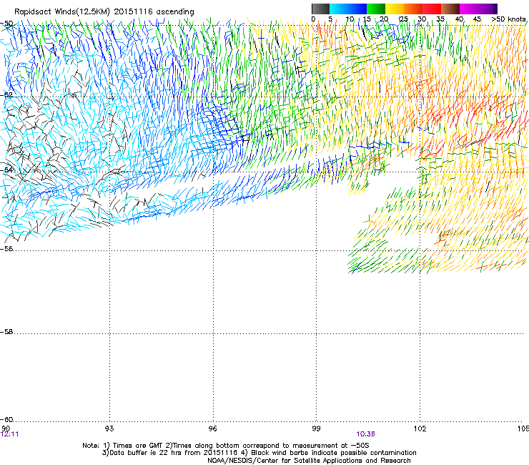Image resolution: width=529 pixels, height=465 pixels.
Task: Click the 'Data buffer is 22 hrs' note
Action: tap(259, 453)
